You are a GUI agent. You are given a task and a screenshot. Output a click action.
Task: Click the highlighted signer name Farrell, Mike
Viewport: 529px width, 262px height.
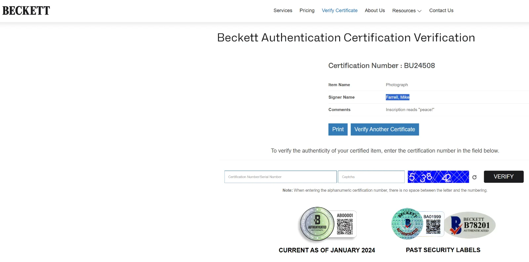(397, 97)
